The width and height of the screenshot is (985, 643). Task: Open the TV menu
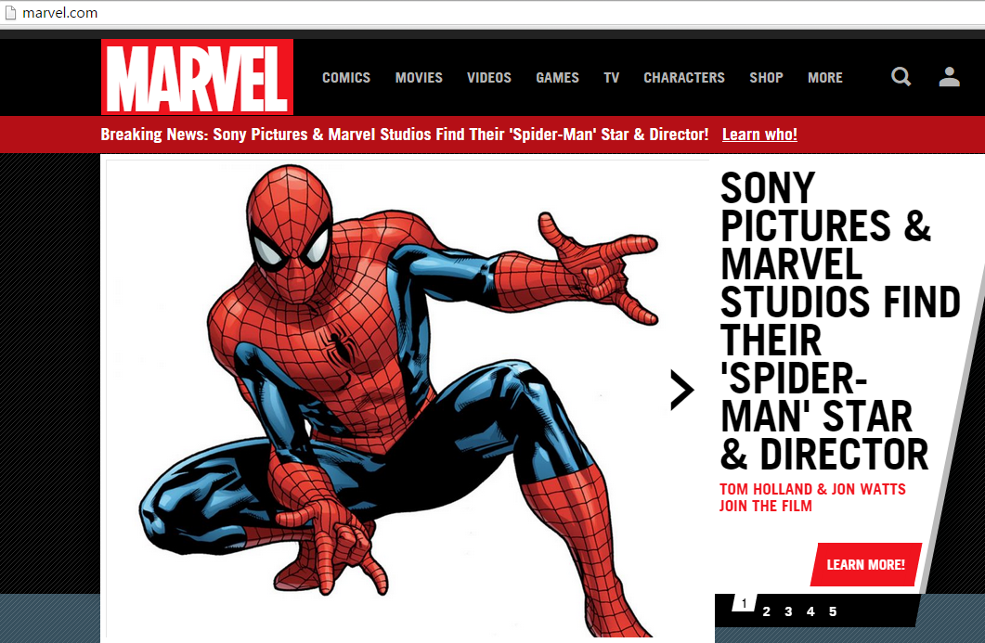coord(612,78)
